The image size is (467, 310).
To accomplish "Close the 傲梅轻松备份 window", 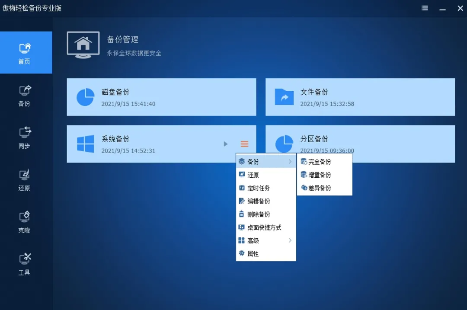I will 460,8.
